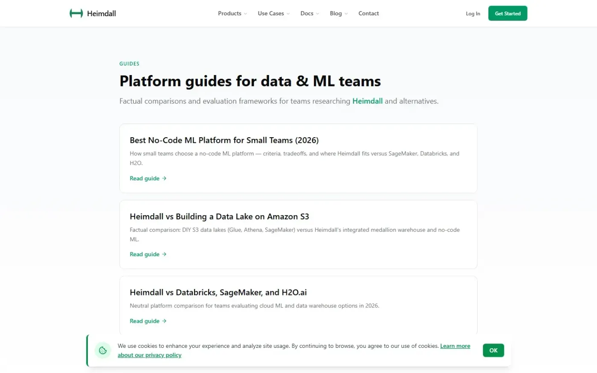Click the Platform guides for data & ML teams heading

(x=250, y=81)
